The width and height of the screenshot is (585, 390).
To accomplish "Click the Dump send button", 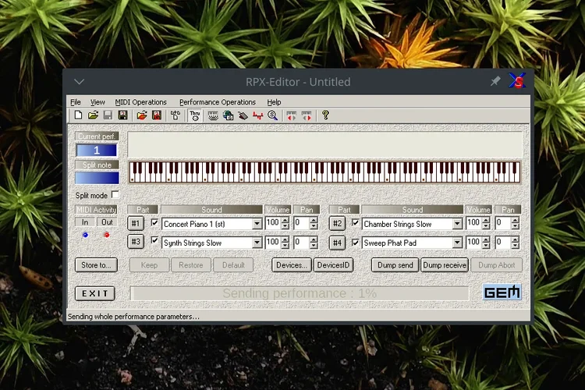I will click(395, 265).
